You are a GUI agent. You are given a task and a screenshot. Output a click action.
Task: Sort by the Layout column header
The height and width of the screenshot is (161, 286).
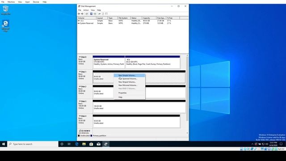click(x=102, y=18)
